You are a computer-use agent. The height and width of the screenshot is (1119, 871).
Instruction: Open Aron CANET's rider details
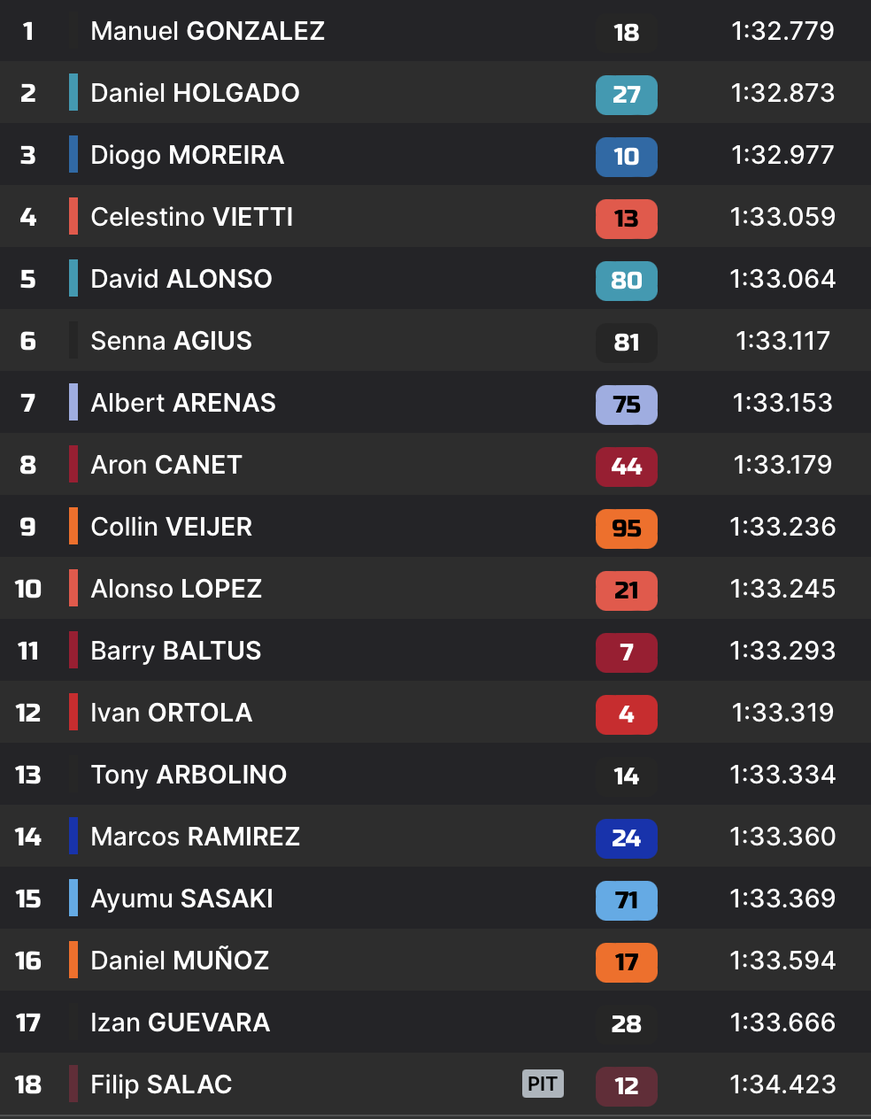166,465
